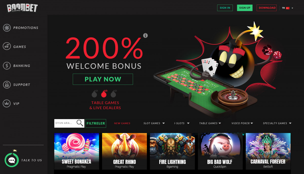The image size is (304, 174).
Task: Click the Banking dollar sign icon
Action: tap(7, 66)
